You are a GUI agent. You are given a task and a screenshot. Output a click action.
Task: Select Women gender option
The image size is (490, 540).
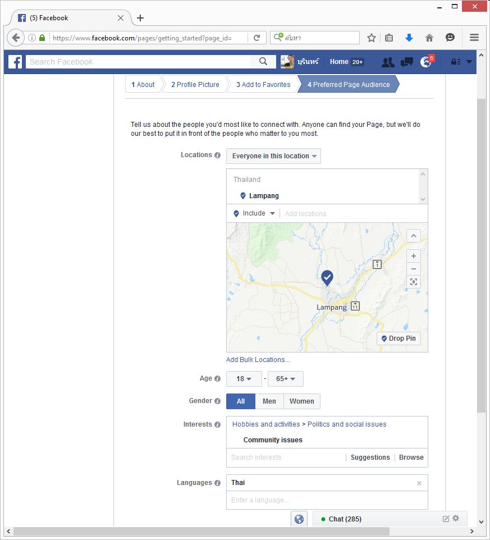click(301, 401)
